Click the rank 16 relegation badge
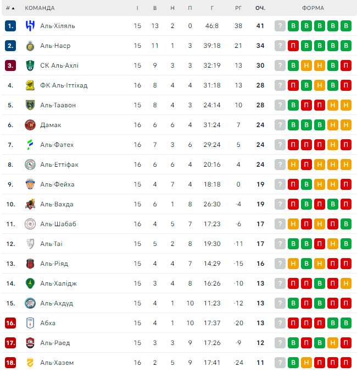The width and height of the screenshot is (357, 372). tap(10, 323)
